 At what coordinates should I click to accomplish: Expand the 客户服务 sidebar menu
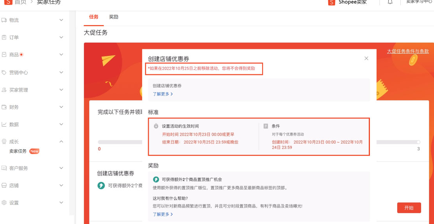pyautogui.click(x=61, y=168)
